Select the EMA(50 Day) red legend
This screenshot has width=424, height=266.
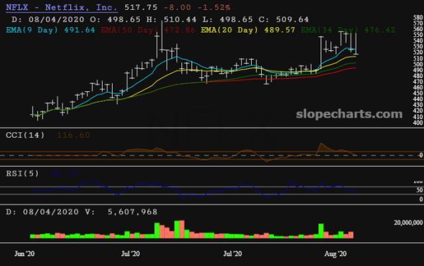(148, 30)
